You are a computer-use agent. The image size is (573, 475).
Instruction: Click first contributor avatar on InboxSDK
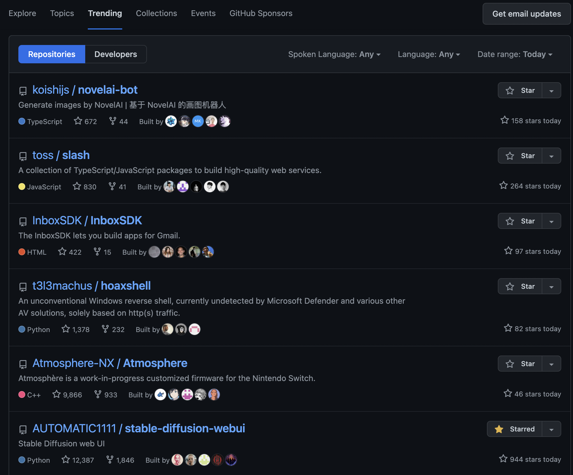[154, 252]
